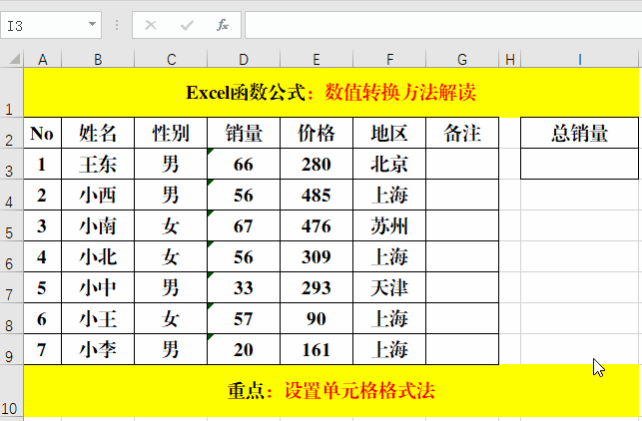Click the sales cell '67'
This screenshot has height=421, width=642.
pos(244,225)
